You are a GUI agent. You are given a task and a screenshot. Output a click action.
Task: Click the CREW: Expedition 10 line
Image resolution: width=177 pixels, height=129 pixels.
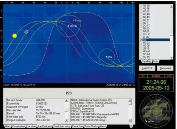coord(83,111)
